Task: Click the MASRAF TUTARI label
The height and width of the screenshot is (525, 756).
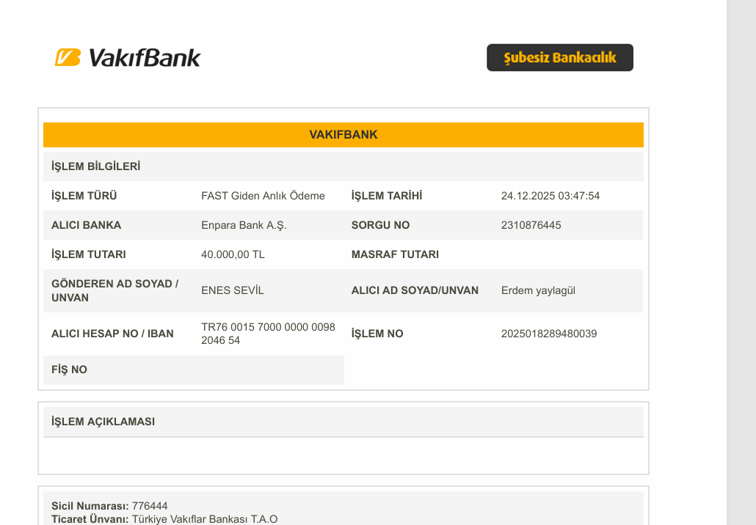Action: 395,254
